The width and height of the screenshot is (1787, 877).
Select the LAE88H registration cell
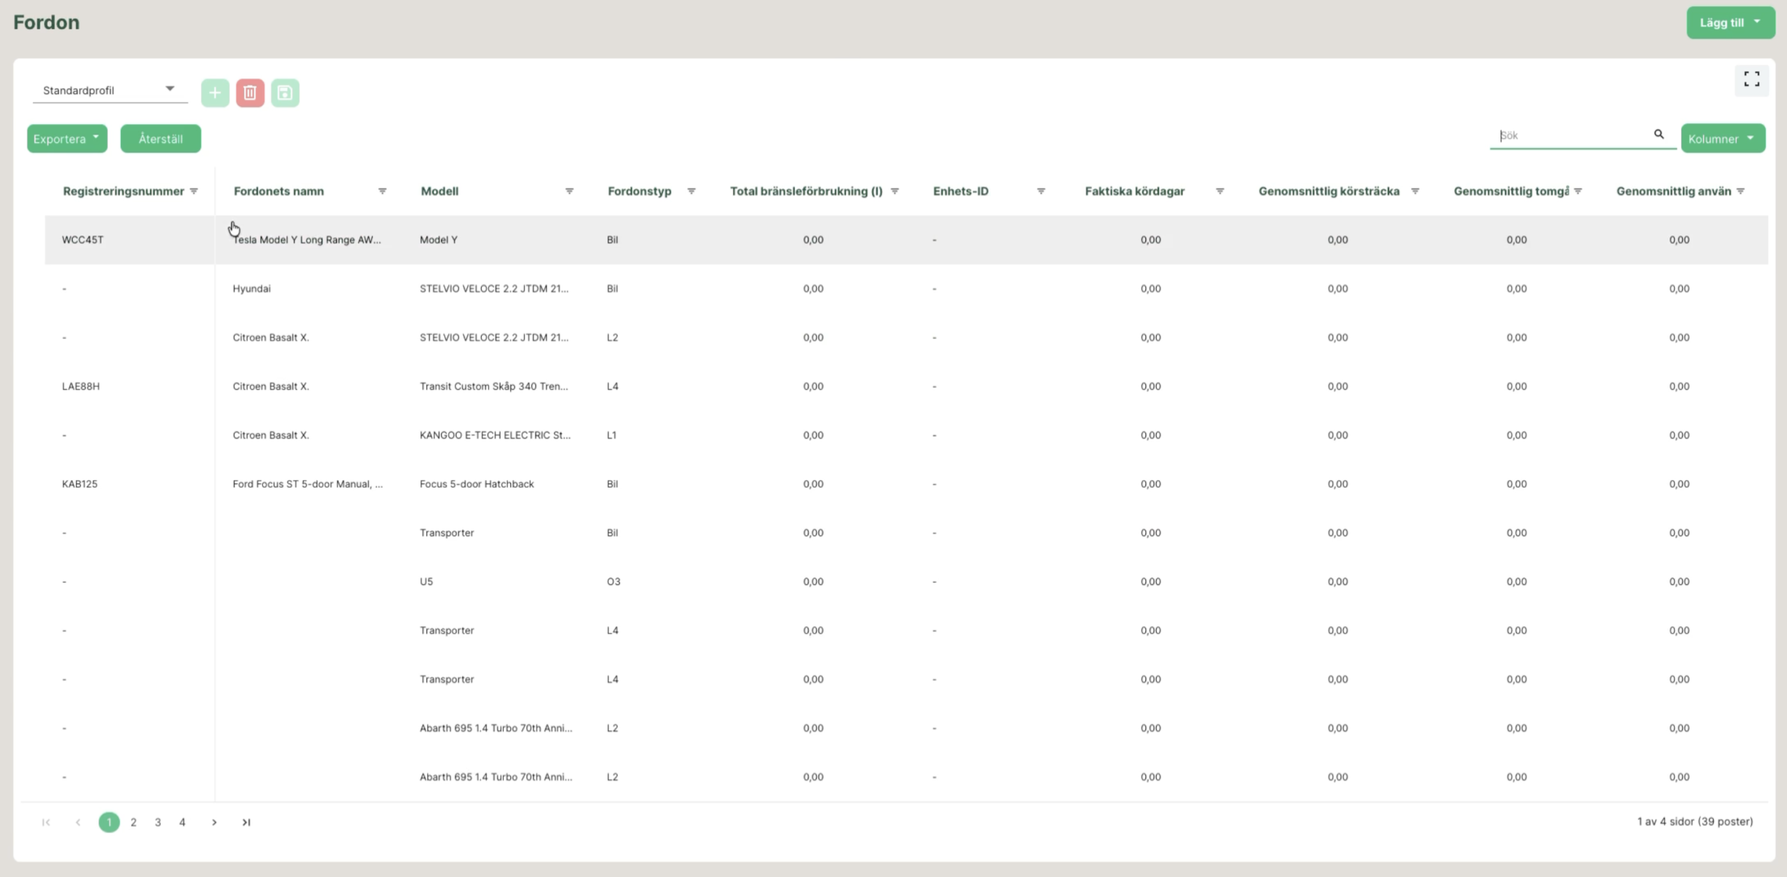click(x=81, y=387)
